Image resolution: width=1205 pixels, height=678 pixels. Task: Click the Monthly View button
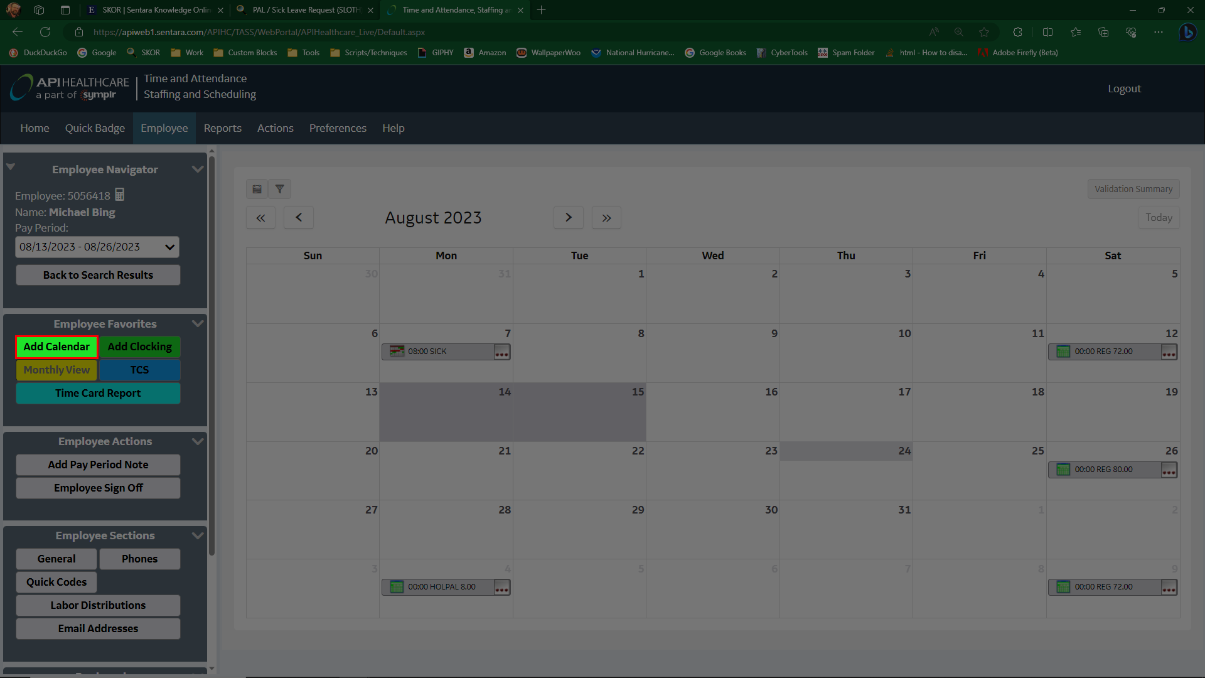pyautogui.click(x=56, y=370)
